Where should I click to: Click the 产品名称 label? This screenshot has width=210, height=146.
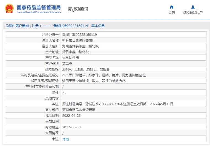tap(52, 58)
